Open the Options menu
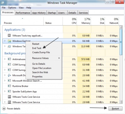This screenshot has height=114, width=125. [x=12, y=8]
